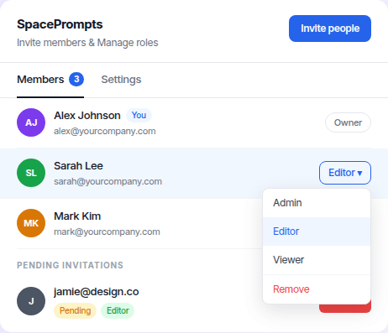Click the name Sarah Lee
This screenshot has width=388, height=333.
(78, 166)
